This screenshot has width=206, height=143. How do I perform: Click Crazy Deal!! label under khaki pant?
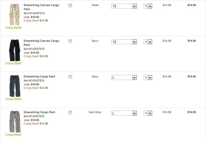[14, 28]
